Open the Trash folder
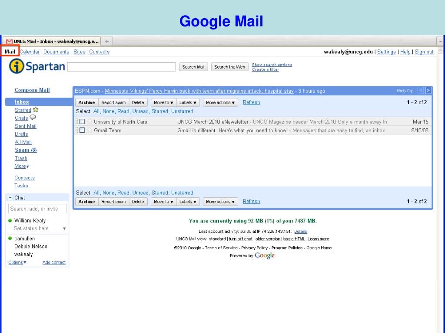Image resolution: width=445 pixels, height=333 pixels. pos(21,158)
